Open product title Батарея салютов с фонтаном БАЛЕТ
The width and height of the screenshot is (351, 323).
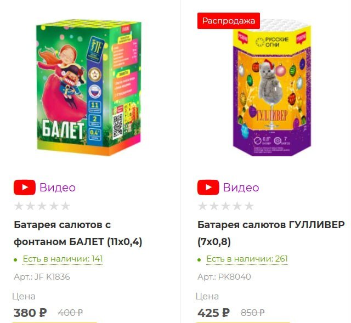pos(78,233)
